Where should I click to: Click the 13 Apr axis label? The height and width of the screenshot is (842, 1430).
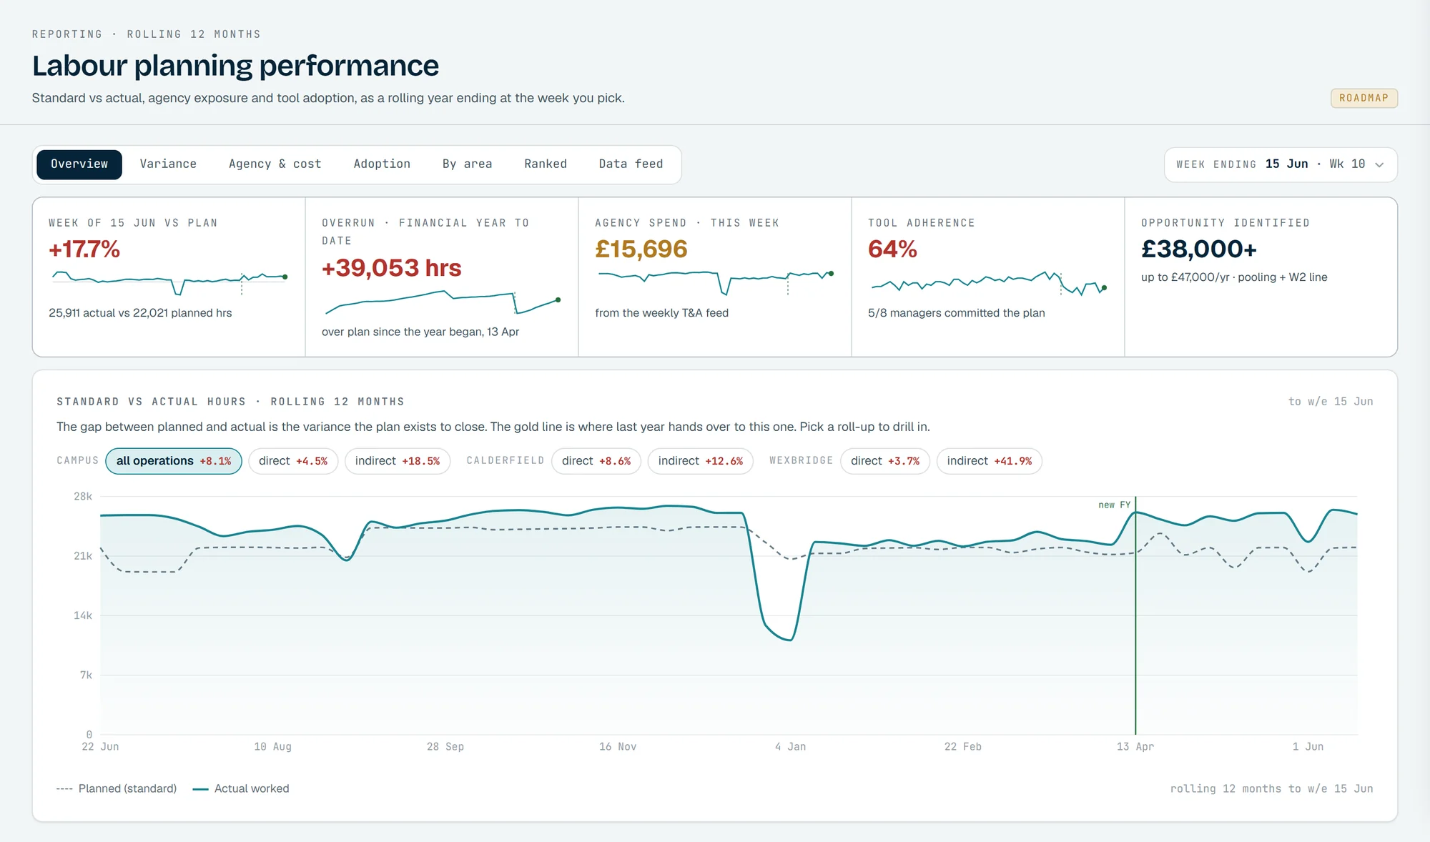[1135, 747]
